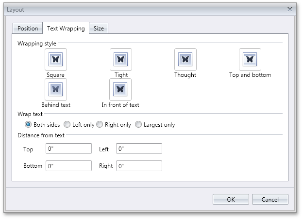Focus the Bottom distance input field

coord(68,166)
